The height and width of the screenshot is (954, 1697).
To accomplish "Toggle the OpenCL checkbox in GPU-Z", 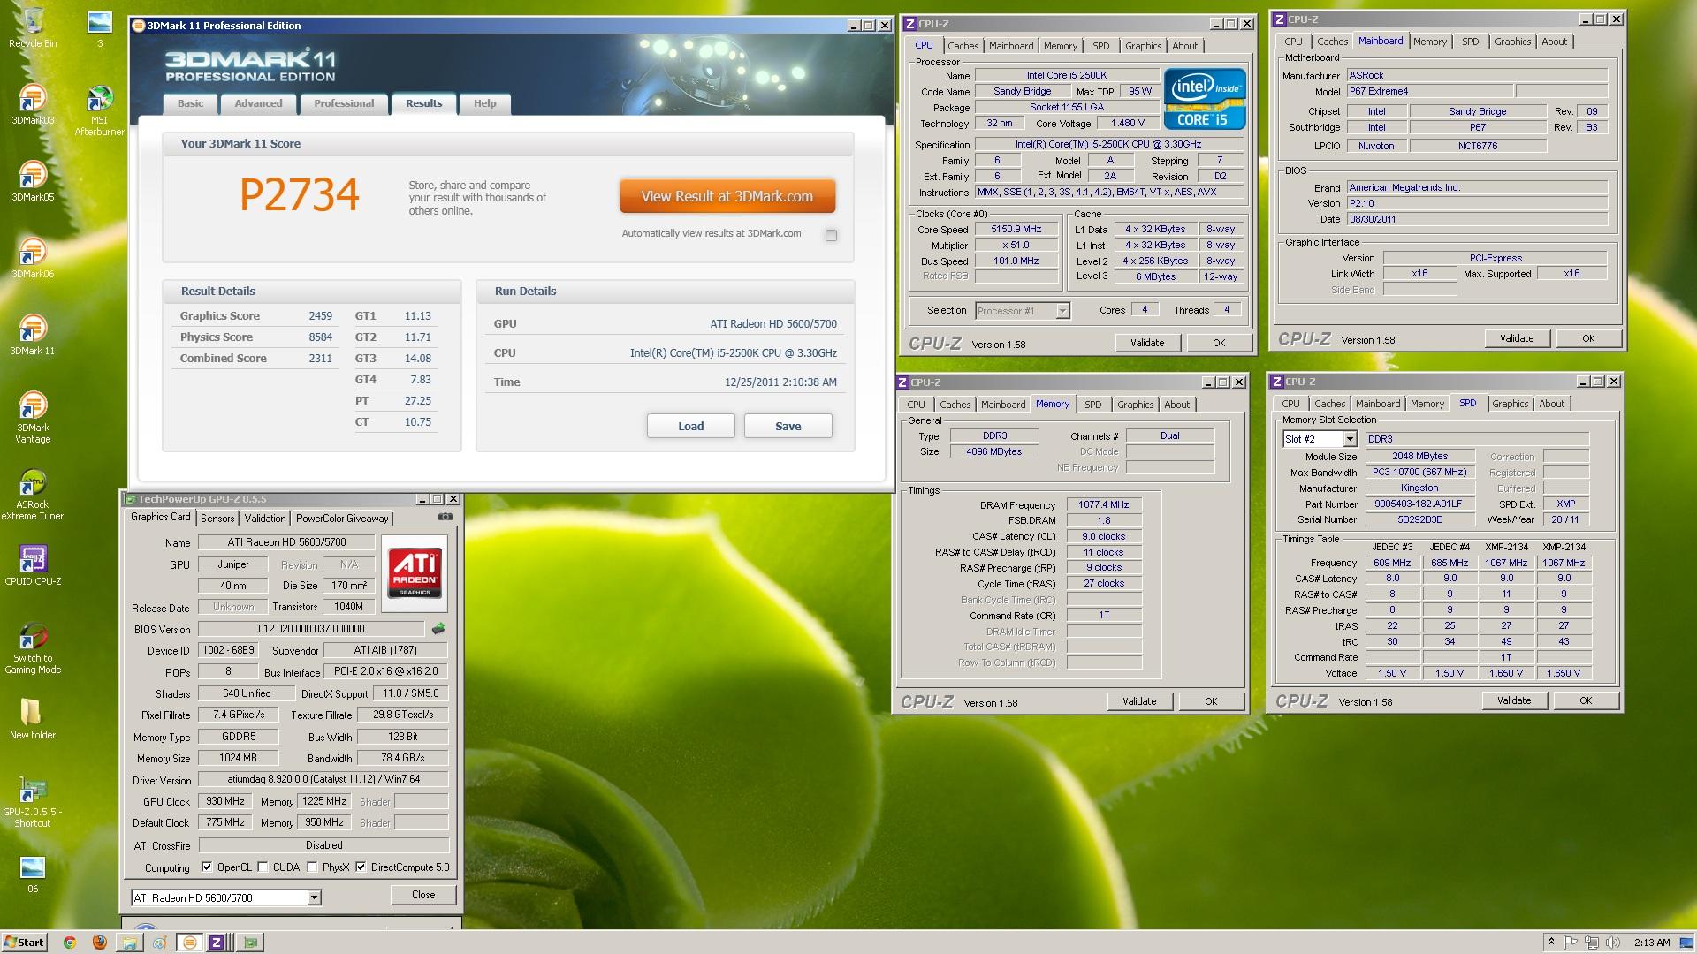I will 207,867.
